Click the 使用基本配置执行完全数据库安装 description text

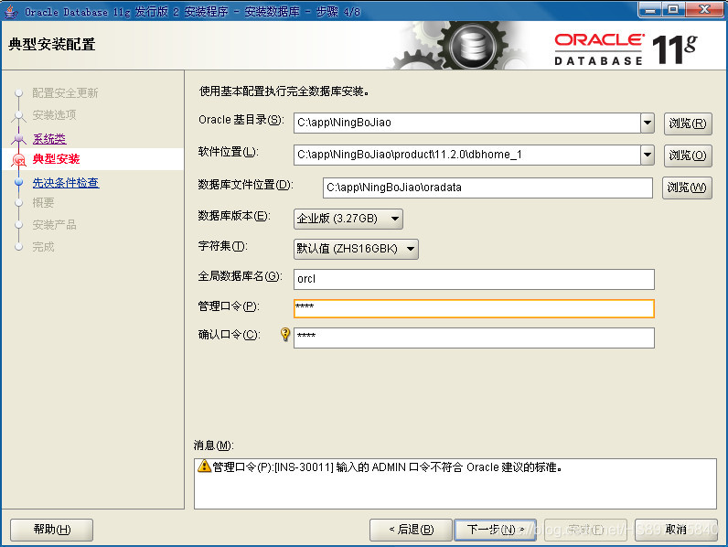pyautogui.click(x=284, y=91)
